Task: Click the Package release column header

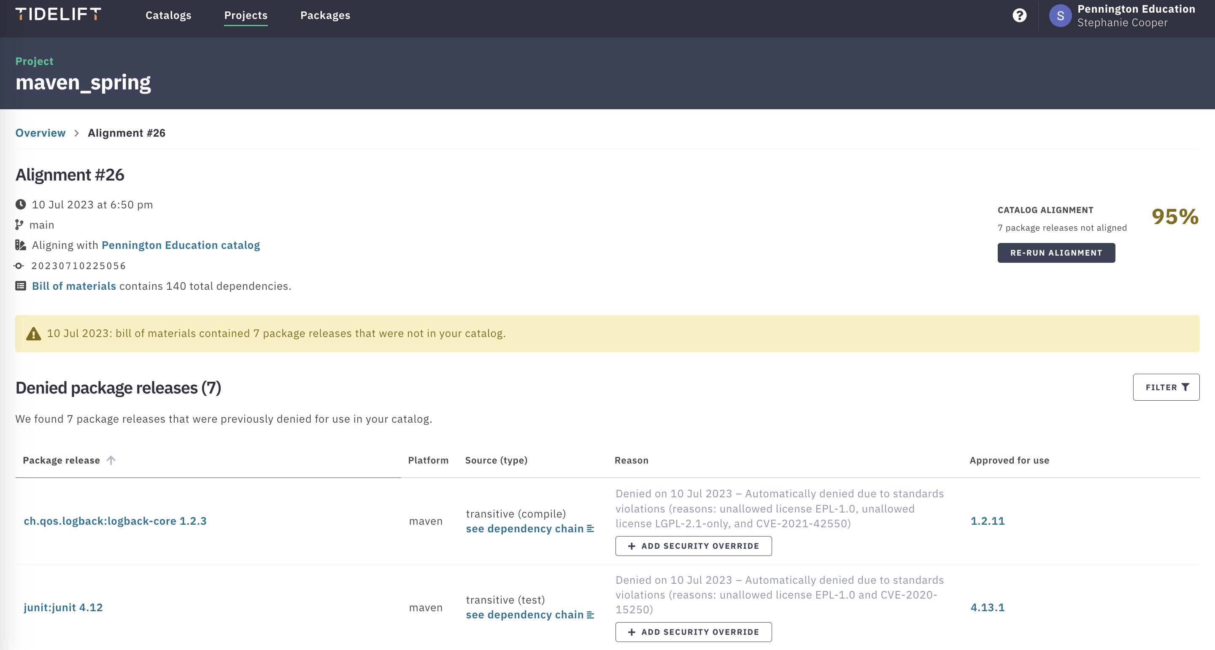Action: (x=61, y=460)
